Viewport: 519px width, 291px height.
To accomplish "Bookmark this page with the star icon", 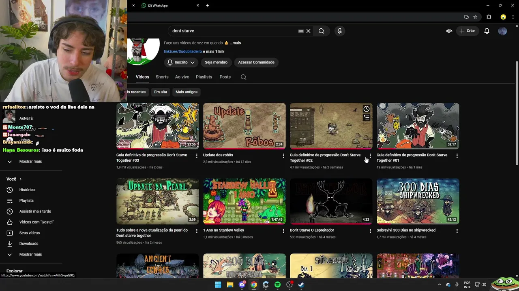I will tap(475, 17).
